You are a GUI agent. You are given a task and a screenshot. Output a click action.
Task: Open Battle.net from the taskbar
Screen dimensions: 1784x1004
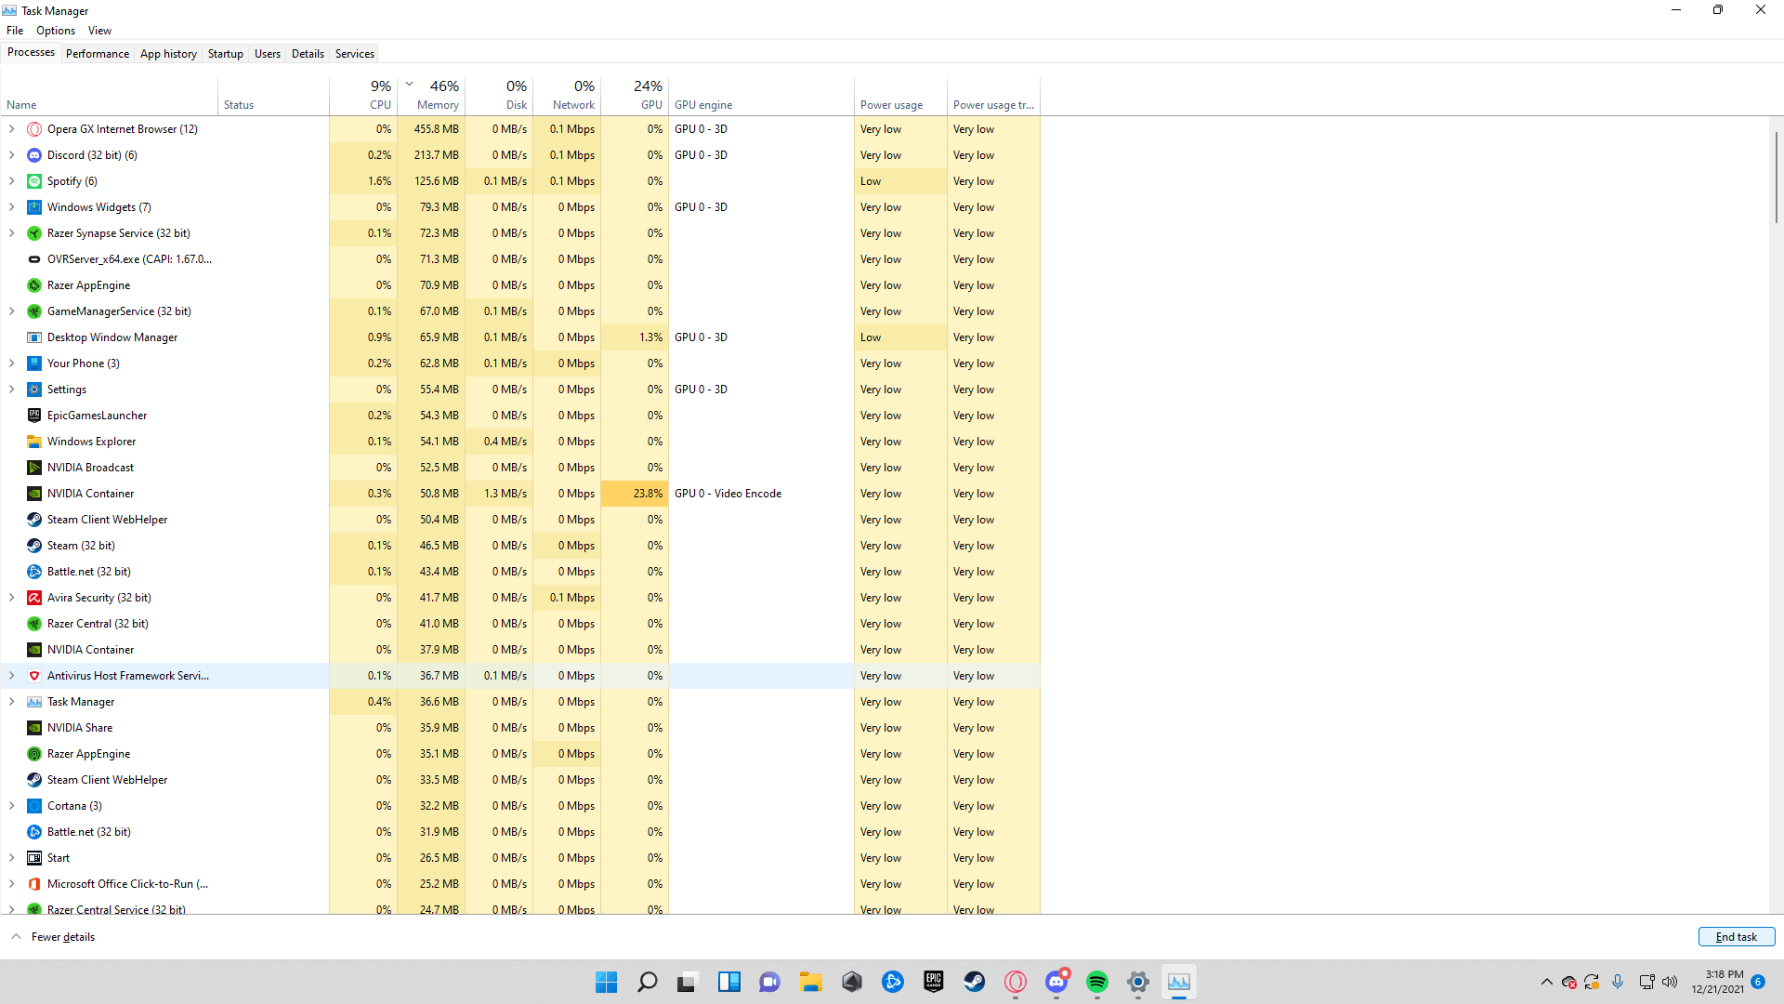click(x=893, y=982)
